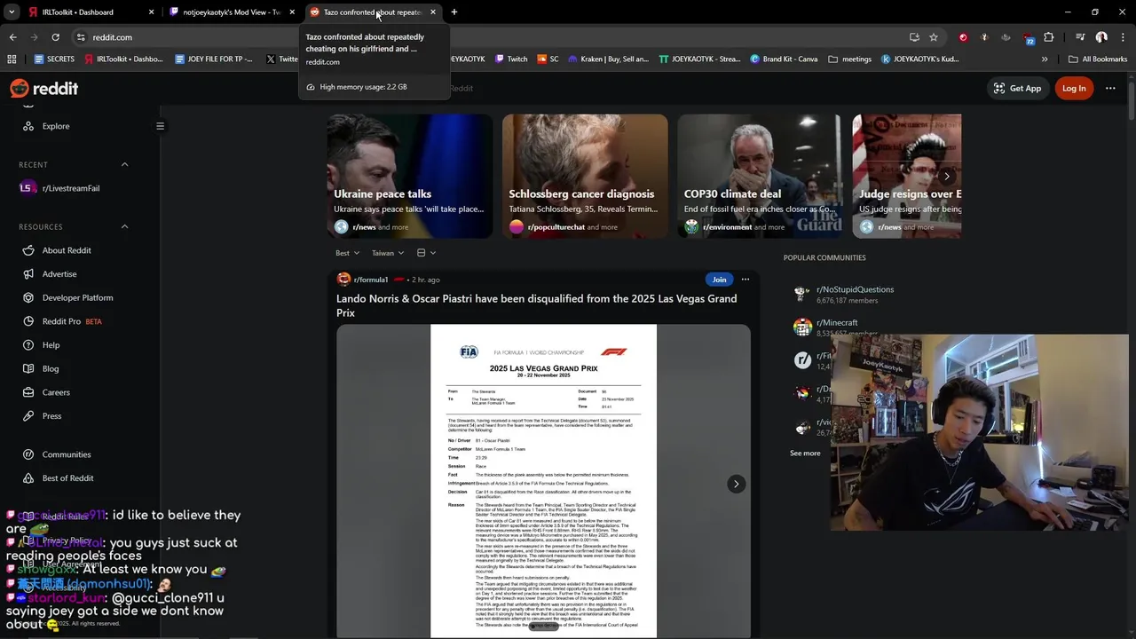The height and width of the screenshot is (639, 1136).
Task: Click the Reddit Pro chart icon
Action: 28,321
